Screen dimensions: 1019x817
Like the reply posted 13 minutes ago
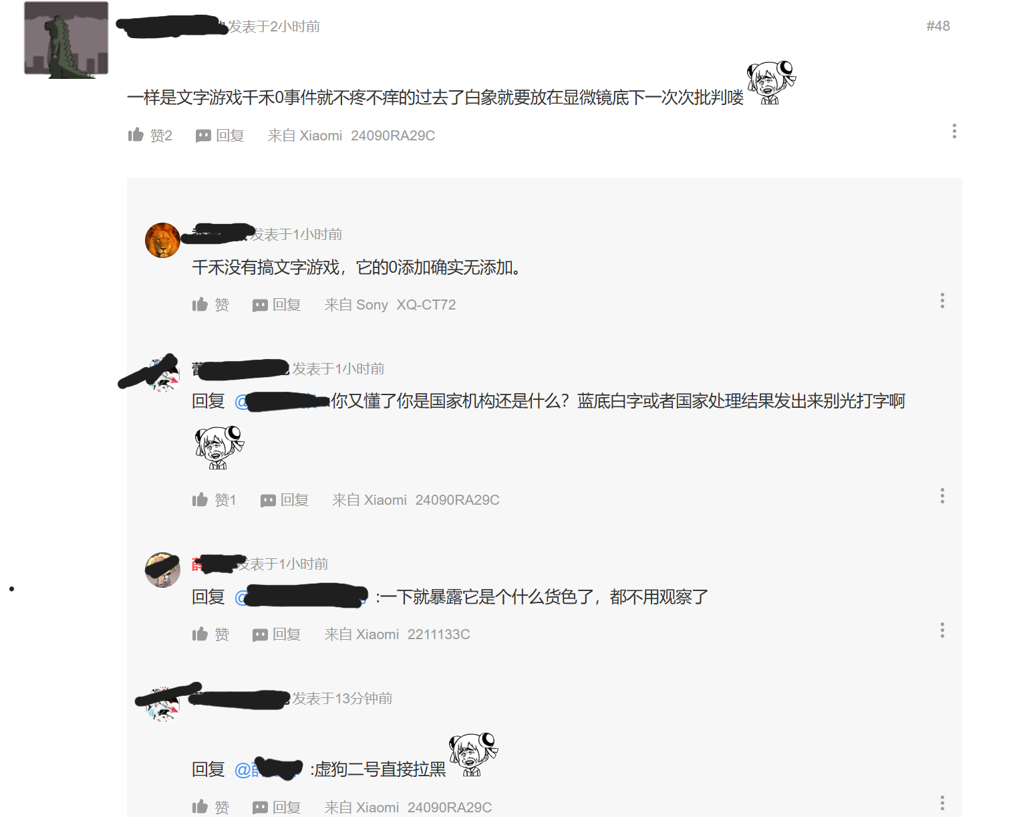(x=210, y=807)
